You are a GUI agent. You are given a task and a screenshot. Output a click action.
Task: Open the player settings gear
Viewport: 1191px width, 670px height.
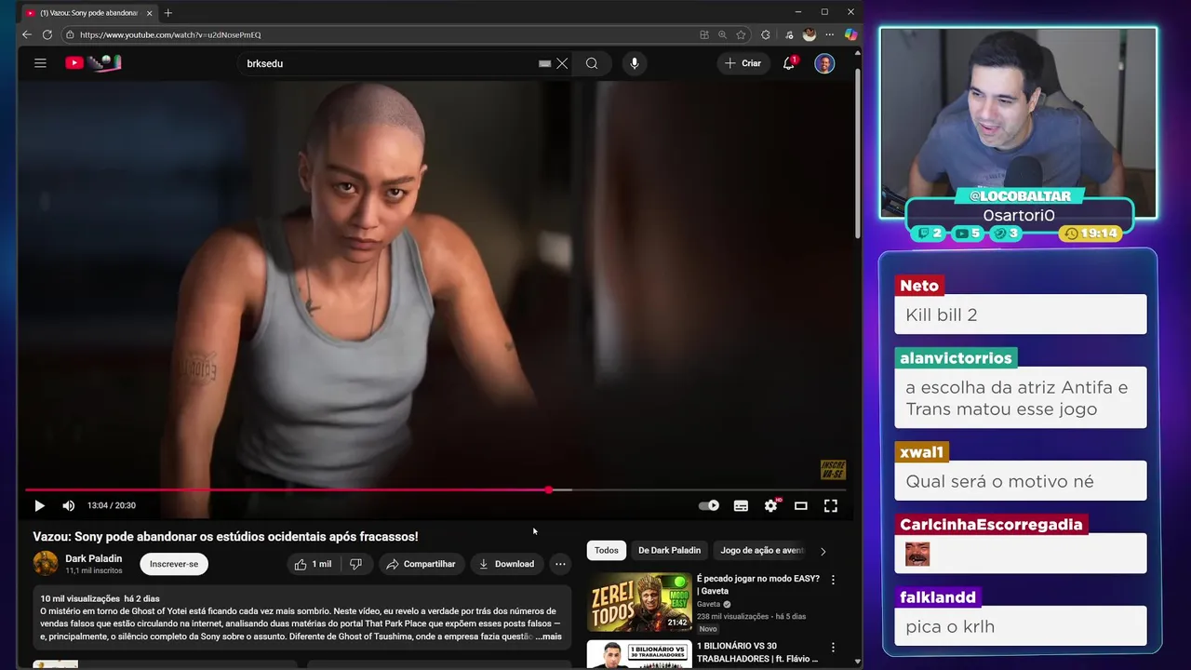coord(771,505)
